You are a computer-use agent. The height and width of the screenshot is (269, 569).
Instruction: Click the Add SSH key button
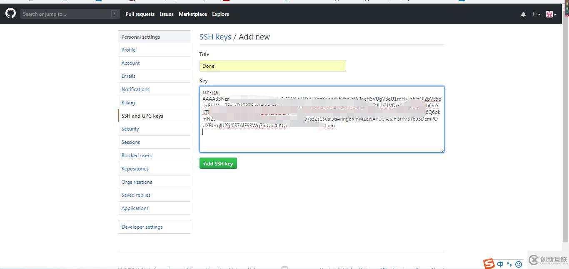[x=218, y=163]
